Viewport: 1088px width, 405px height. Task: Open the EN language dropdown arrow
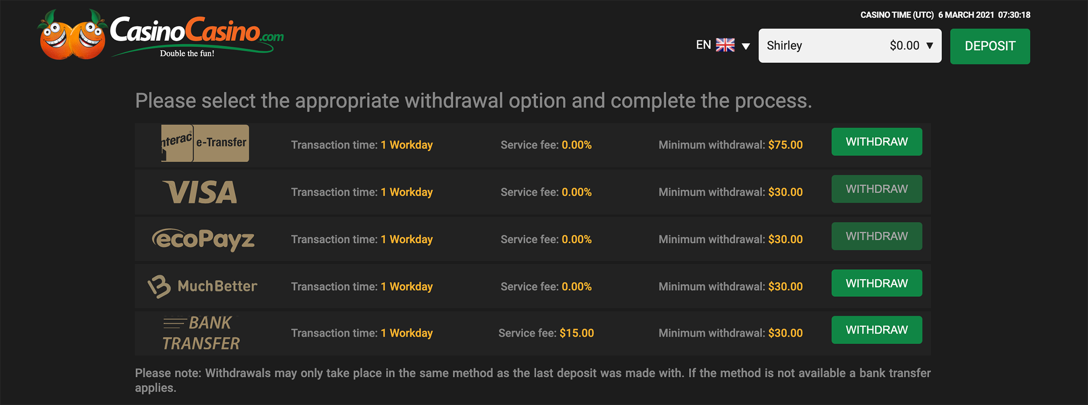click(x=746, y=46)
